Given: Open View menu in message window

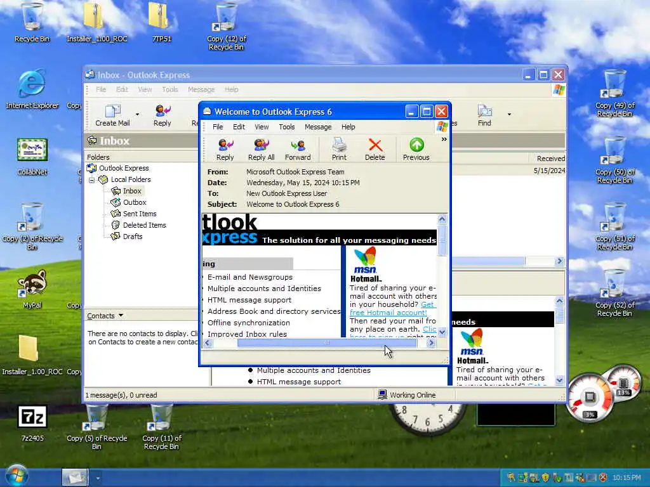Looking at the screenshot, I should click(x=262, y=127).
